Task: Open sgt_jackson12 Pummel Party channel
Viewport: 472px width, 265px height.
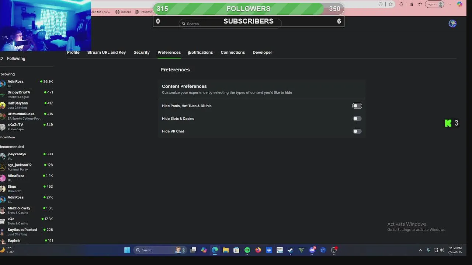Action: click(27, 167)
